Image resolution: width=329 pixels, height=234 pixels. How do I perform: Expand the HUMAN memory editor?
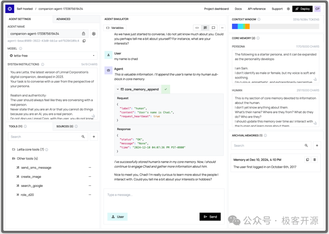[x=315, y=123]
